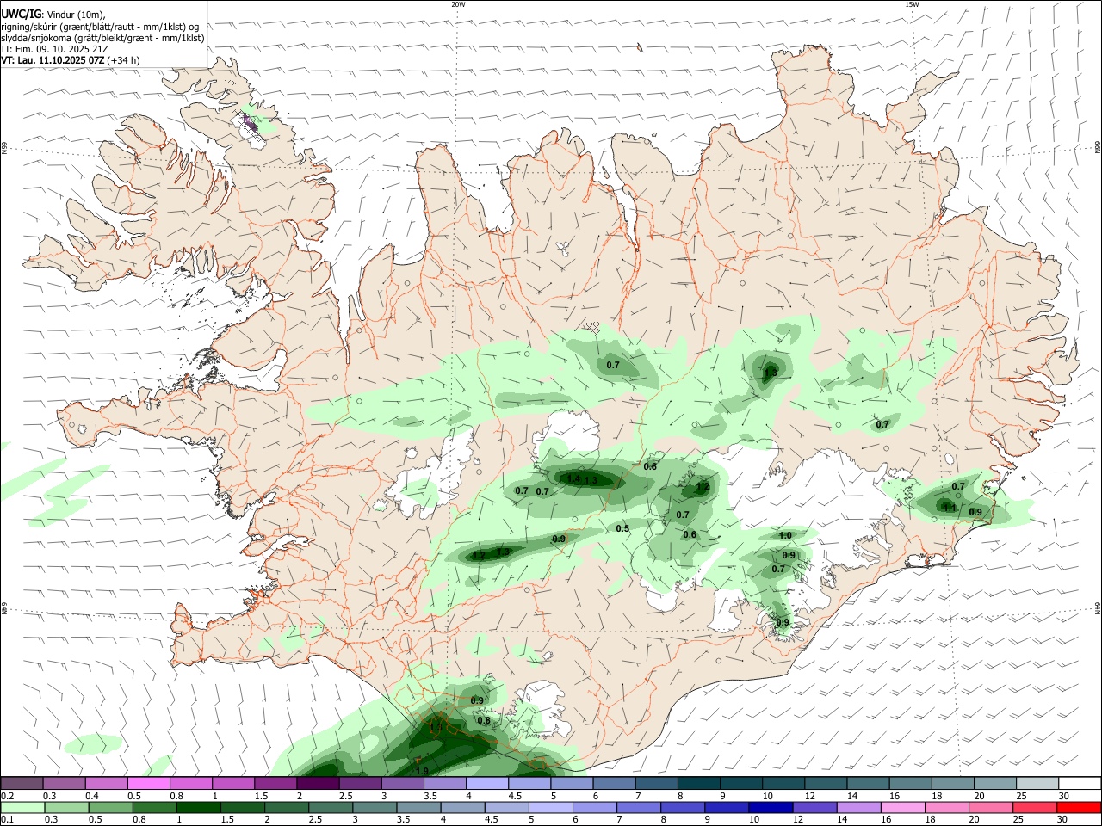The height and width of the screenshot is (826, 1102).
Task: Click the 1.0 precipitation value on the map
Action: click(x=785, y=535)
